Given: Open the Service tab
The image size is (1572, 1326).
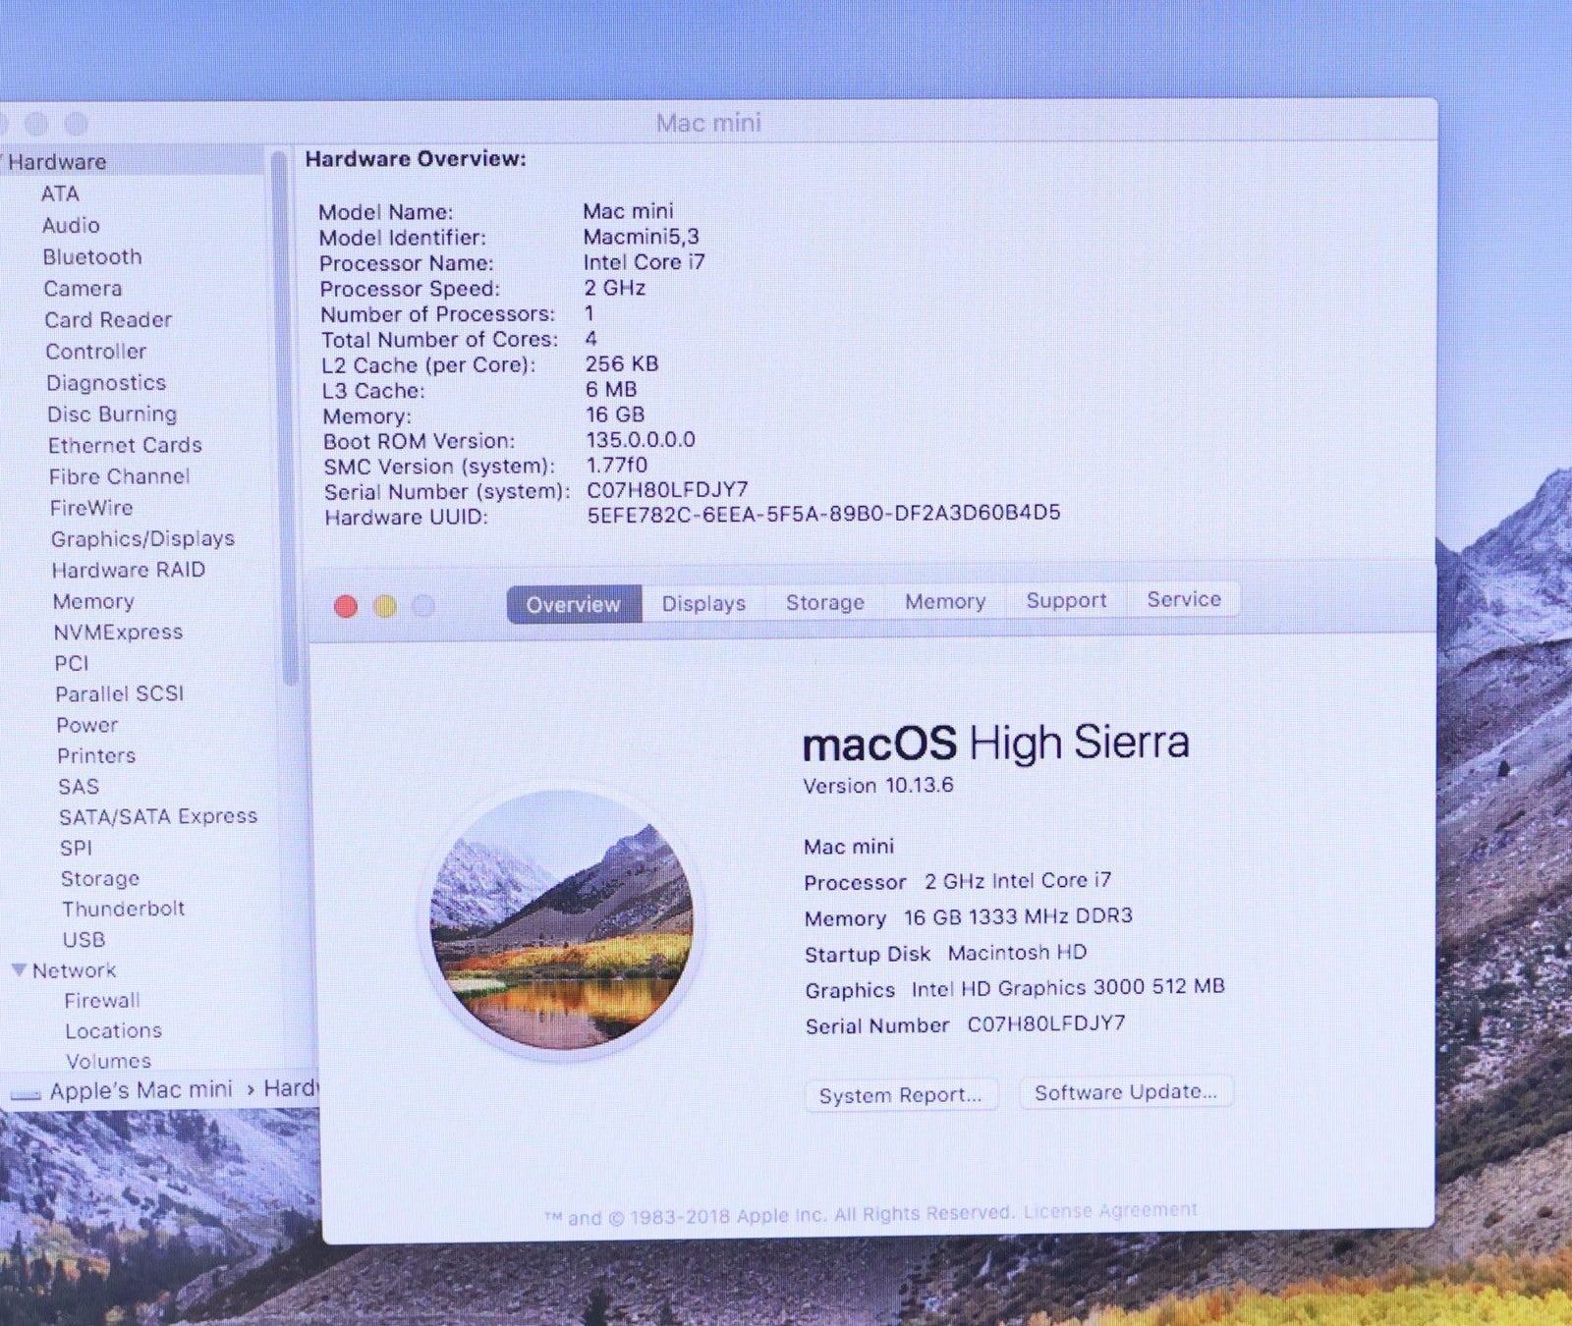Looking at the screenshot, I should pos(1184,599).
